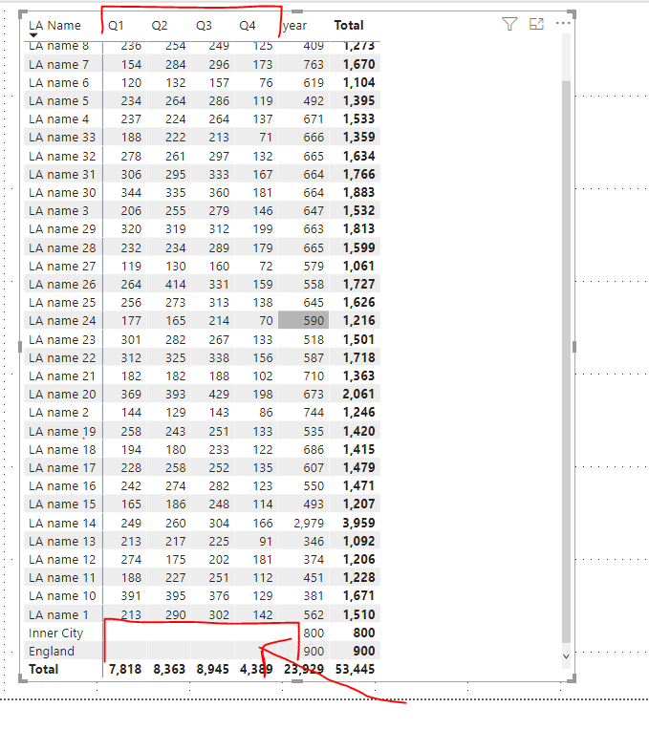Sort by the Total column header
Screen dimensions: 649x730
coord(349,25)
